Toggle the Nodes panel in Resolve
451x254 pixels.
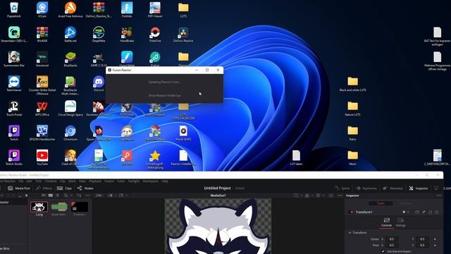click(x=85, y=188)
